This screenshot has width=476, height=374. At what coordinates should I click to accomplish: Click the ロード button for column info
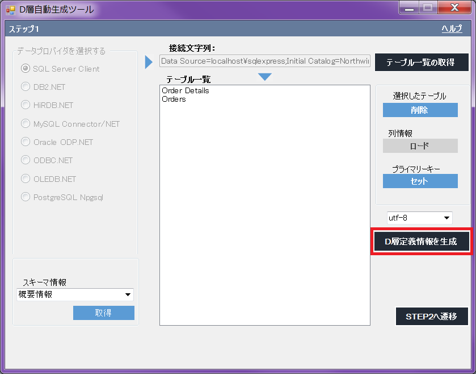[x=420, y=146]
